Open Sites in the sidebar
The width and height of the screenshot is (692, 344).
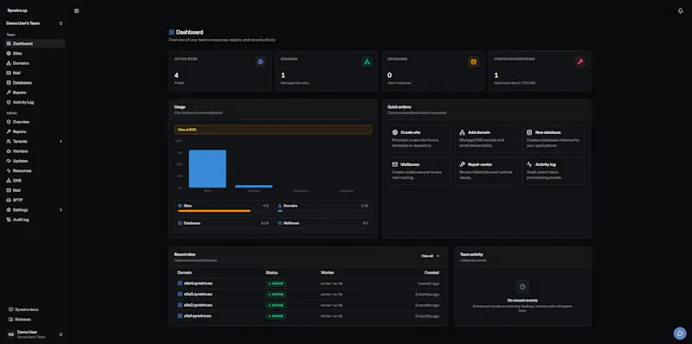35,54
